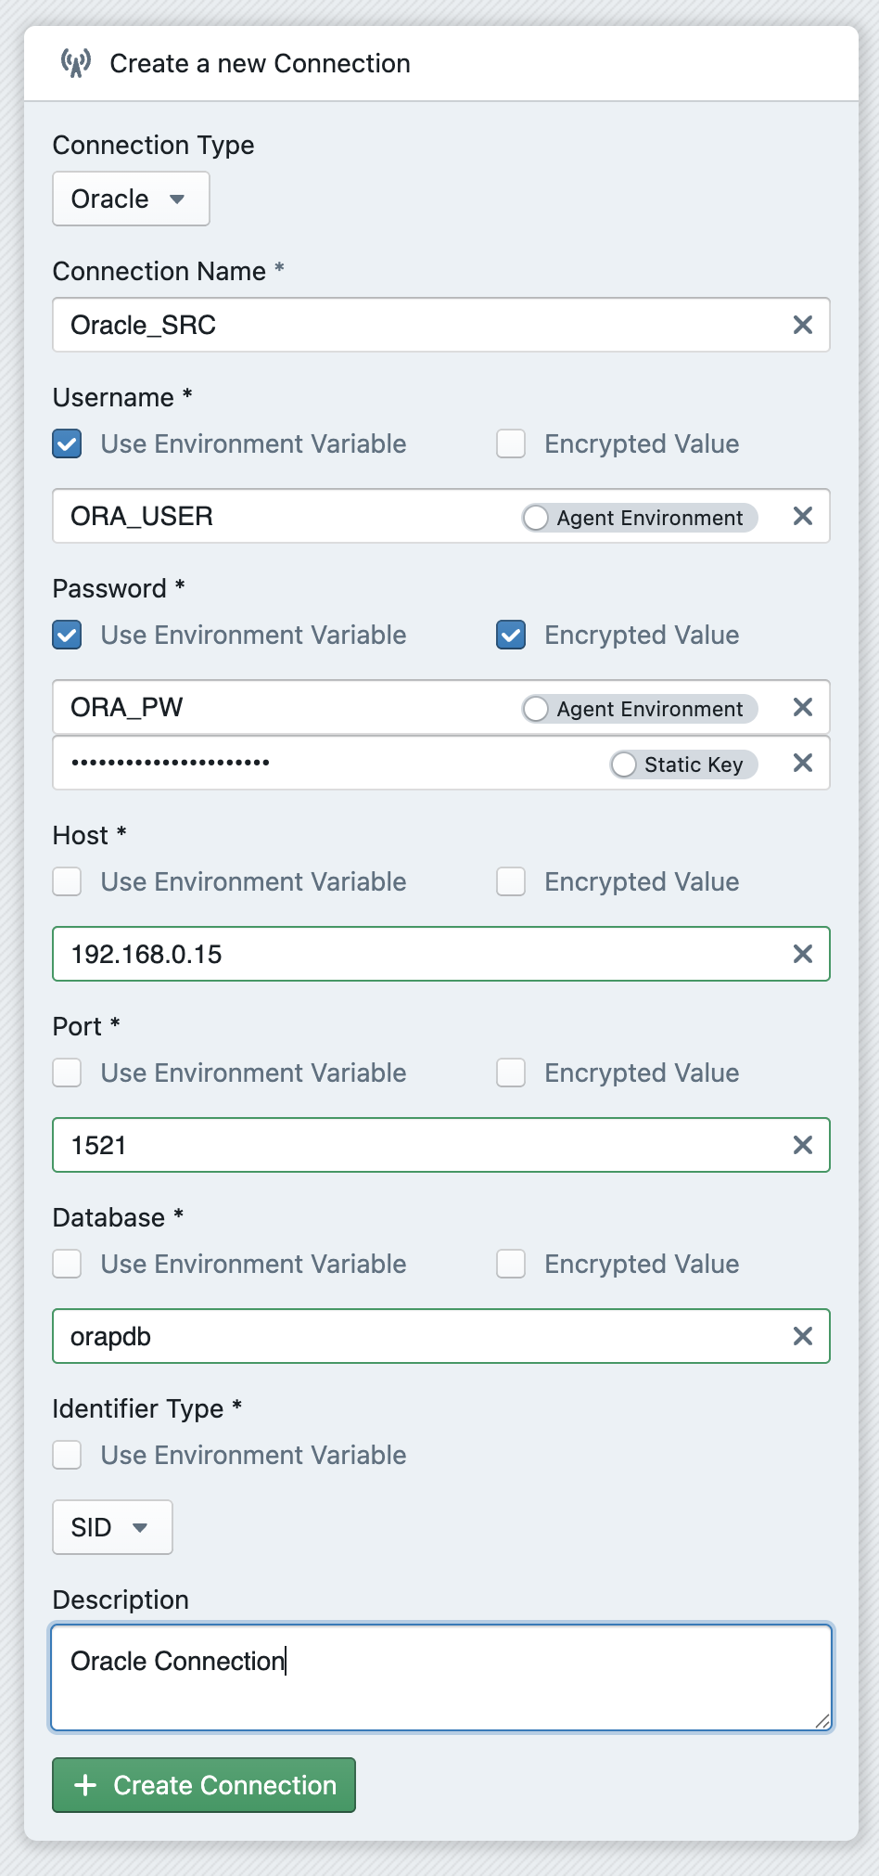This screenshot has width=879, height=1876.
Task: Toggle the Static Key switch
Action: point(624,764)
